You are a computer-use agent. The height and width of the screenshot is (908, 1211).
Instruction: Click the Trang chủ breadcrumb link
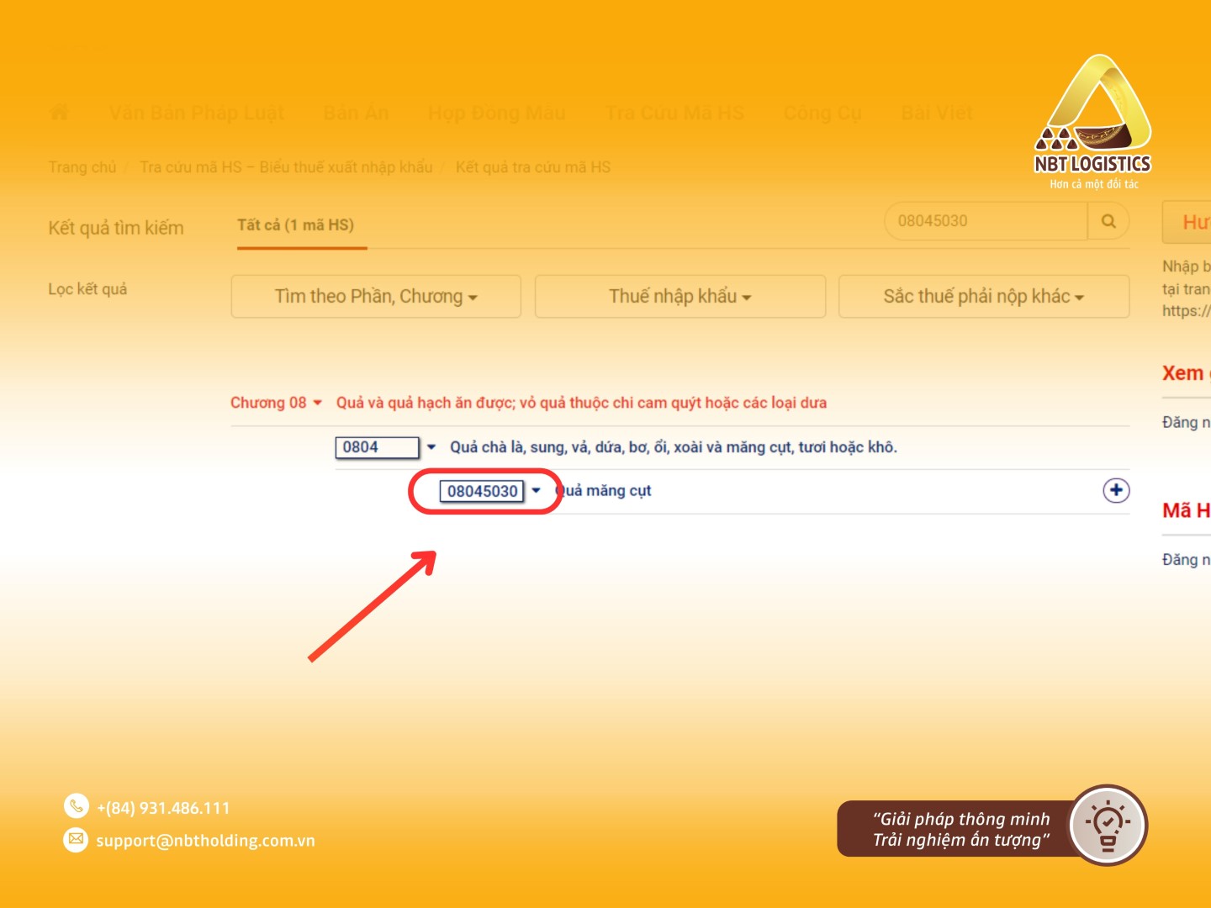82,167
